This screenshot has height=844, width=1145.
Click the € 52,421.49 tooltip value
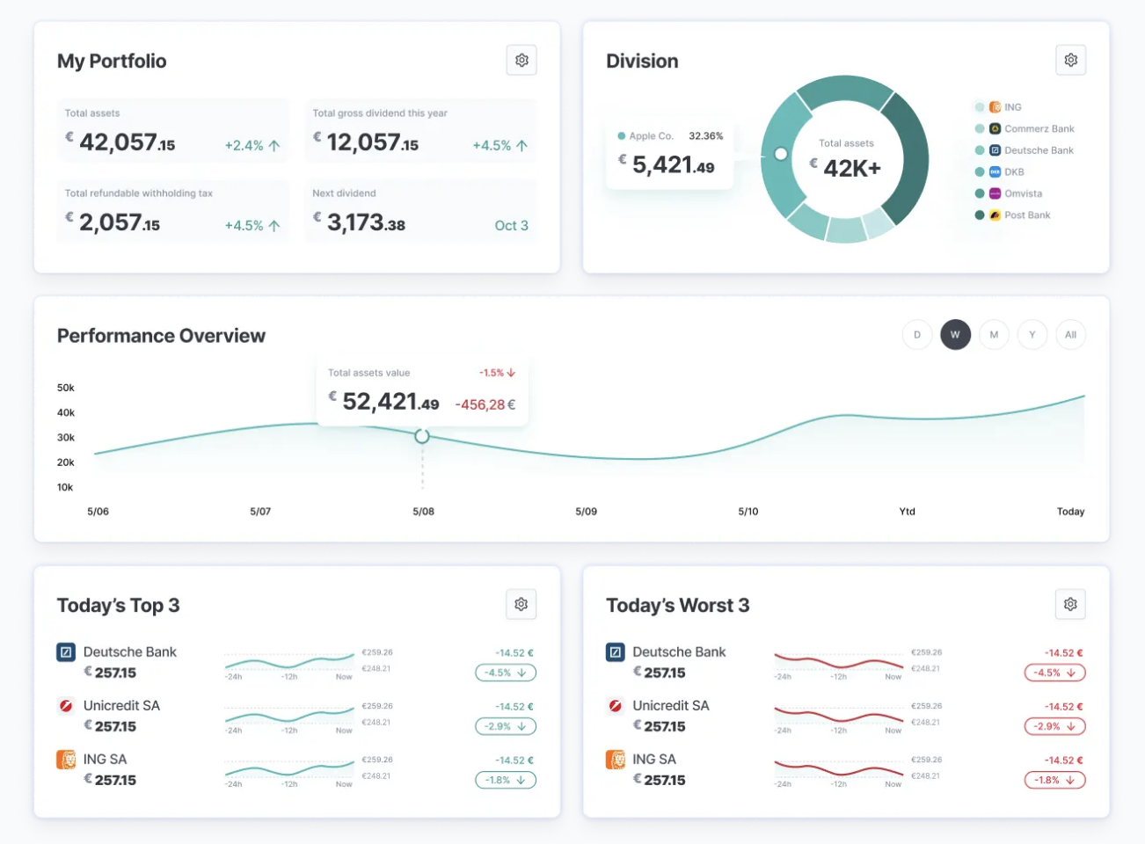(383, 401)
